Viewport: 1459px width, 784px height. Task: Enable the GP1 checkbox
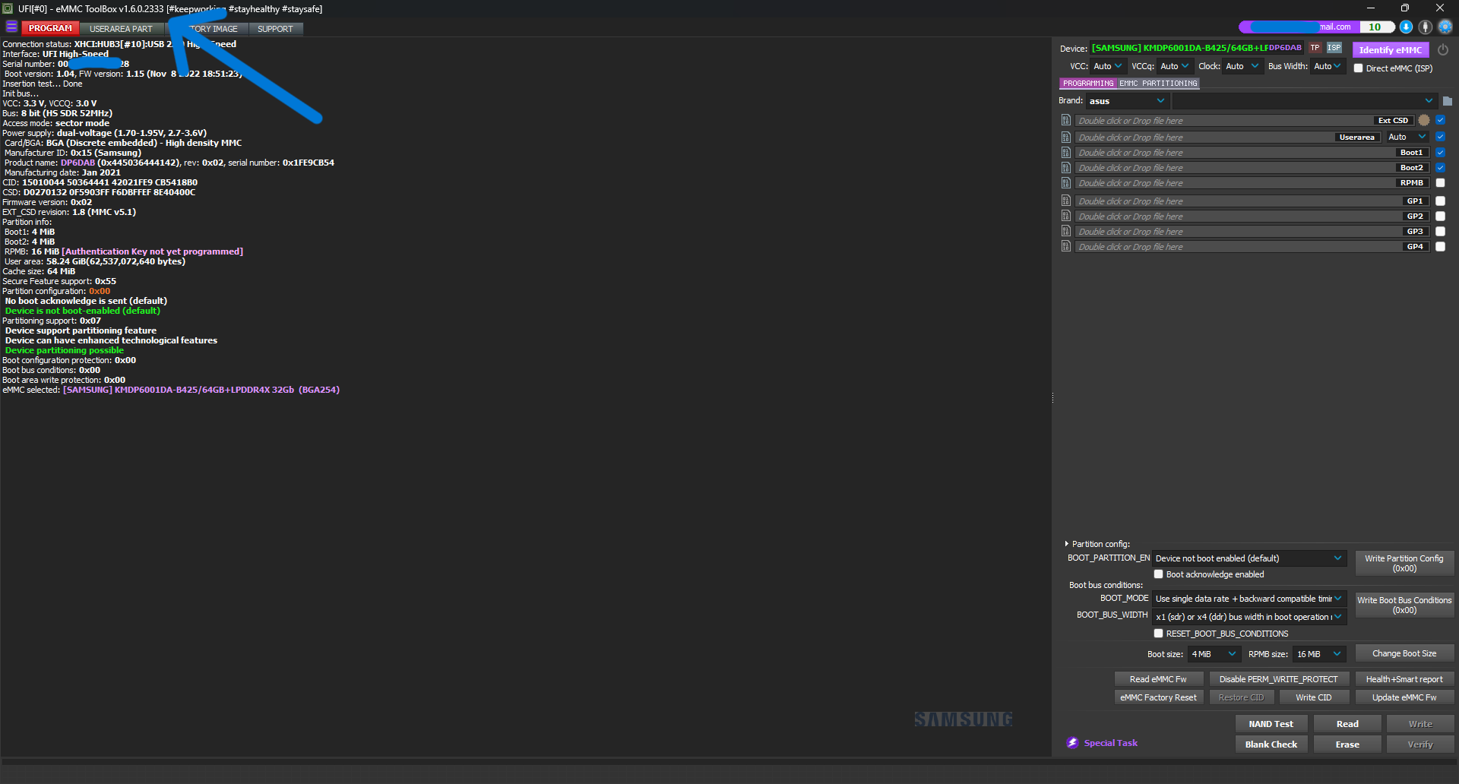pyautogui.click(x=1440, y=201)
